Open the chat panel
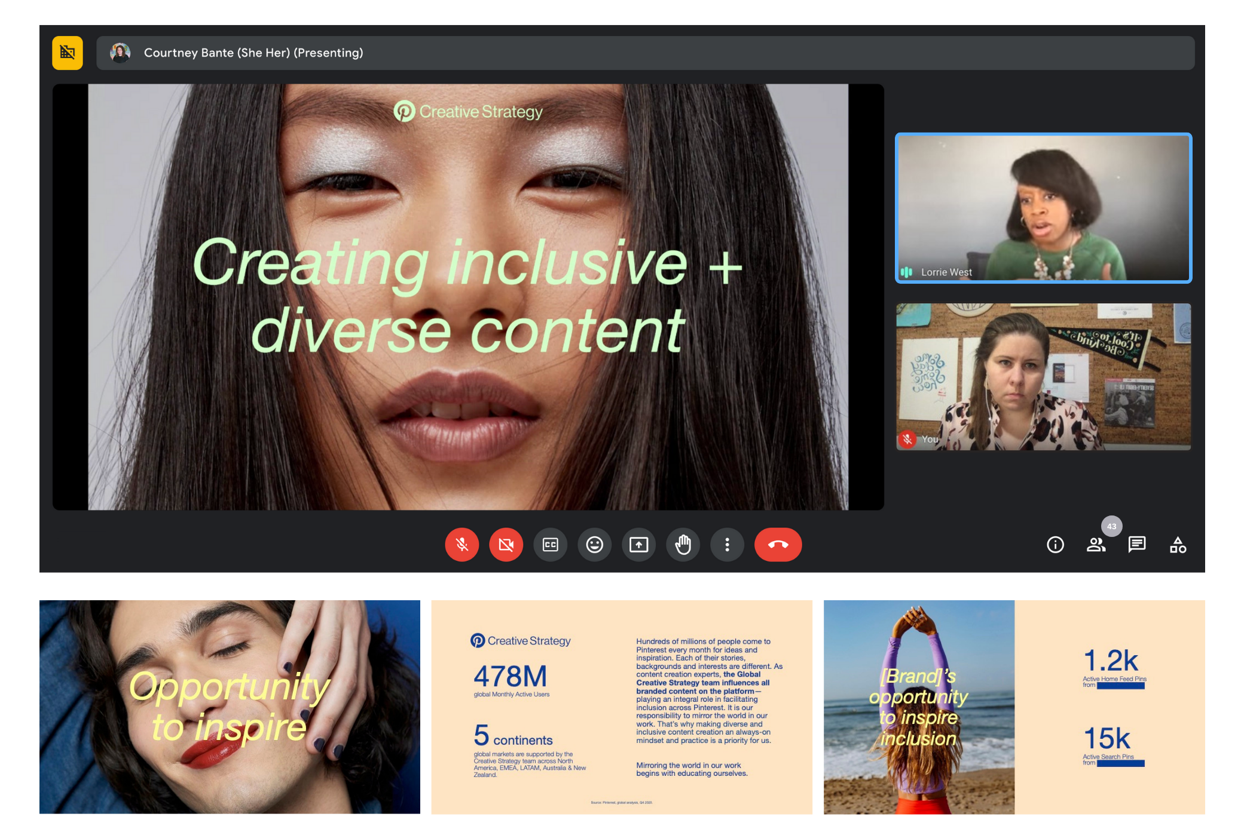 click(x=1136, y=545)
